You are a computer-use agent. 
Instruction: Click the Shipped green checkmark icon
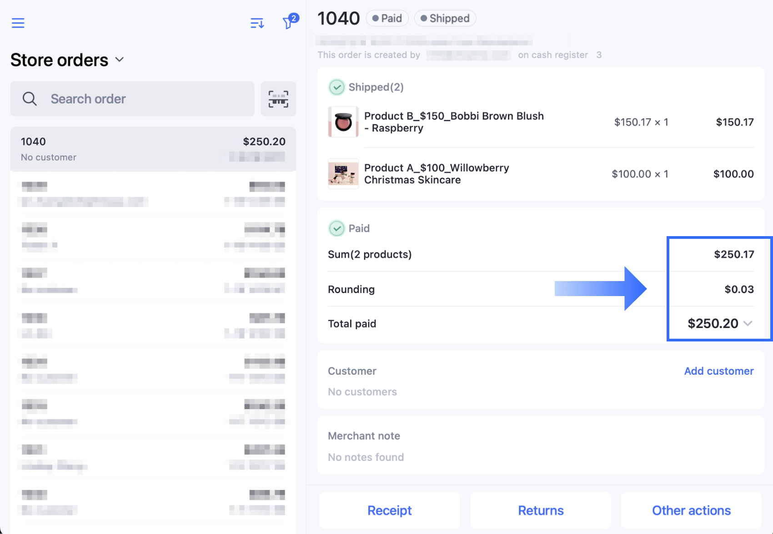coord(336,87)
